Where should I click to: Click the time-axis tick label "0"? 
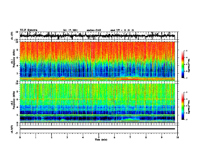point(20,137)
